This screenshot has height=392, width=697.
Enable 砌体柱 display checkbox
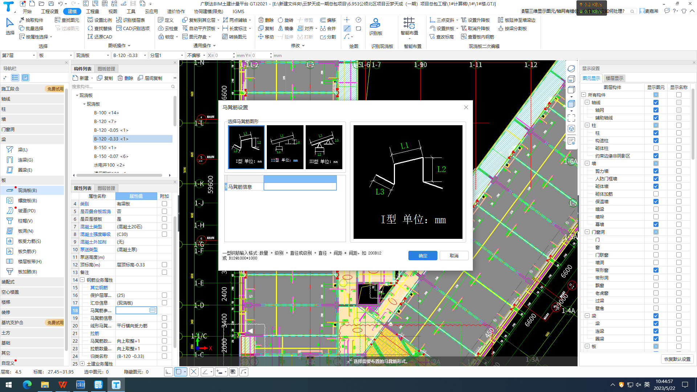click(656, 148)
